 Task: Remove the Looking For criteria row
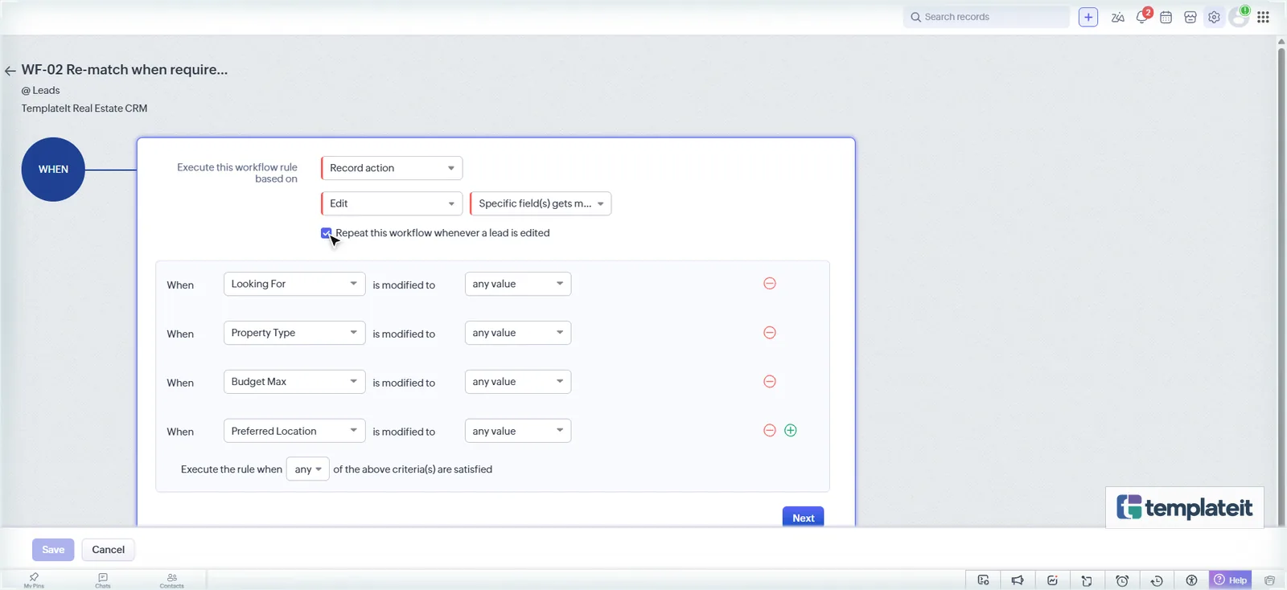[770, 284]
